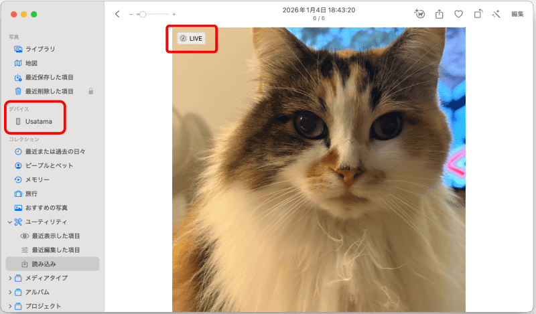Click the person icon for ピープルとペット

18,165
